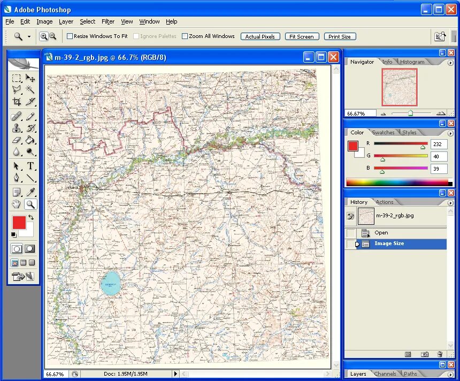Select the Pen tool
The height and width of the screenshot is (381, 460).
[17, 178]
